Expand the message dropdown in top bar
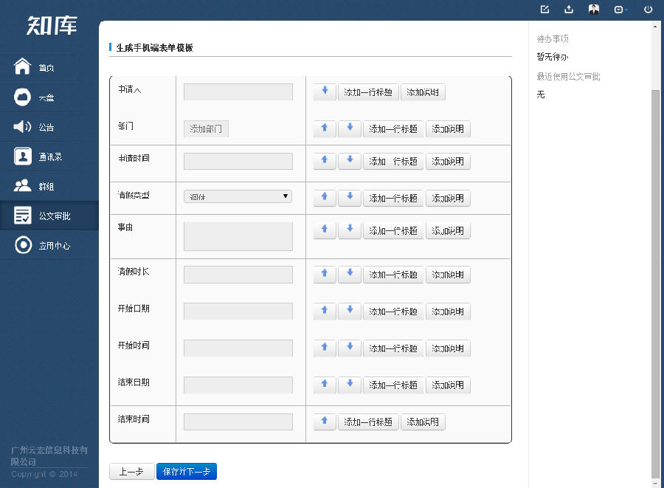 (x=620, y=10)
